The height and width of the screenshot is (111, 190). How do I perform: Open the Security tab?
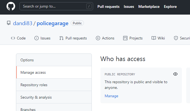coord(182,38)
